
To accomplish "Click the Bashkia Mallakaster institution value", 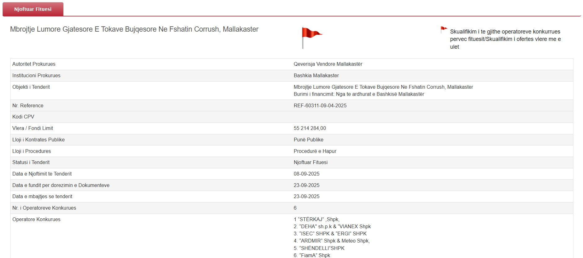I will 316,75.
